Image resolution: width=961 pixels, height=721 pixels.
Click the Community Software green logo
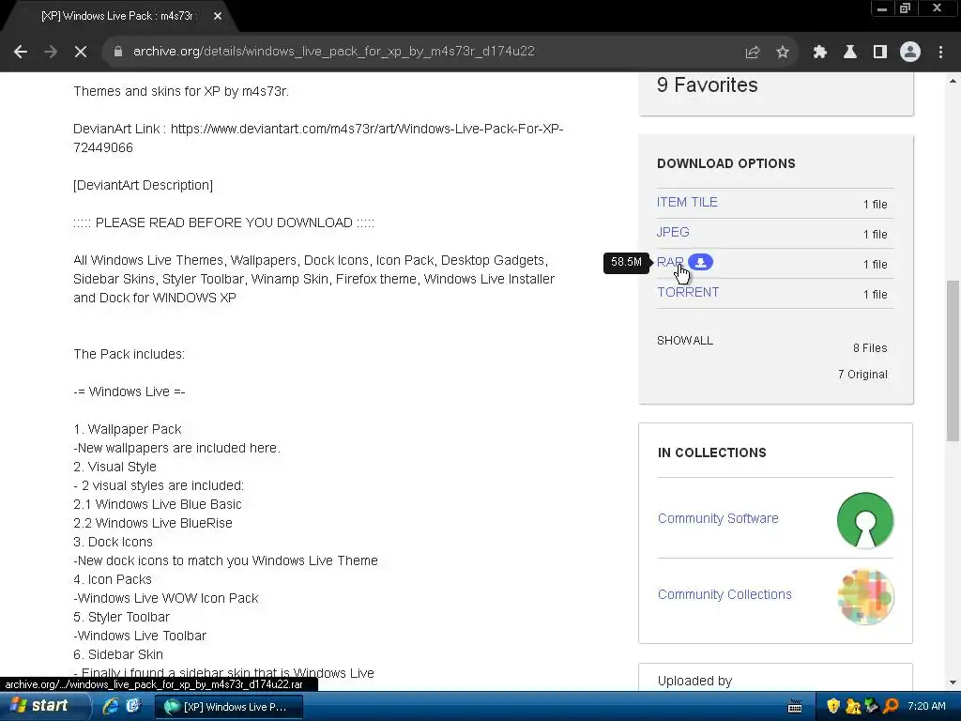click(x=864, y=520)
